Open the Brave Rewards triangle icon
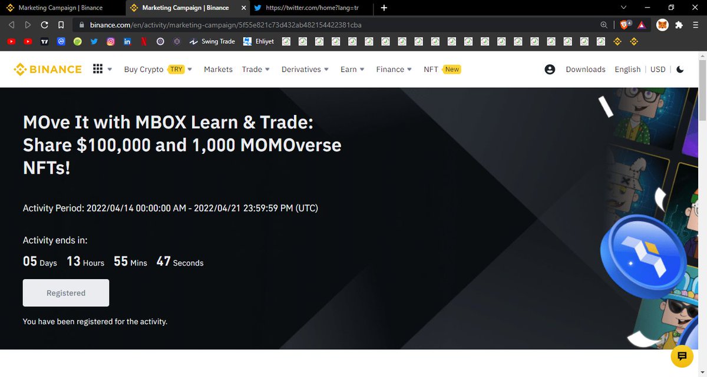The height and width of the screenshot is (377, 707). [x=642, y=25]
